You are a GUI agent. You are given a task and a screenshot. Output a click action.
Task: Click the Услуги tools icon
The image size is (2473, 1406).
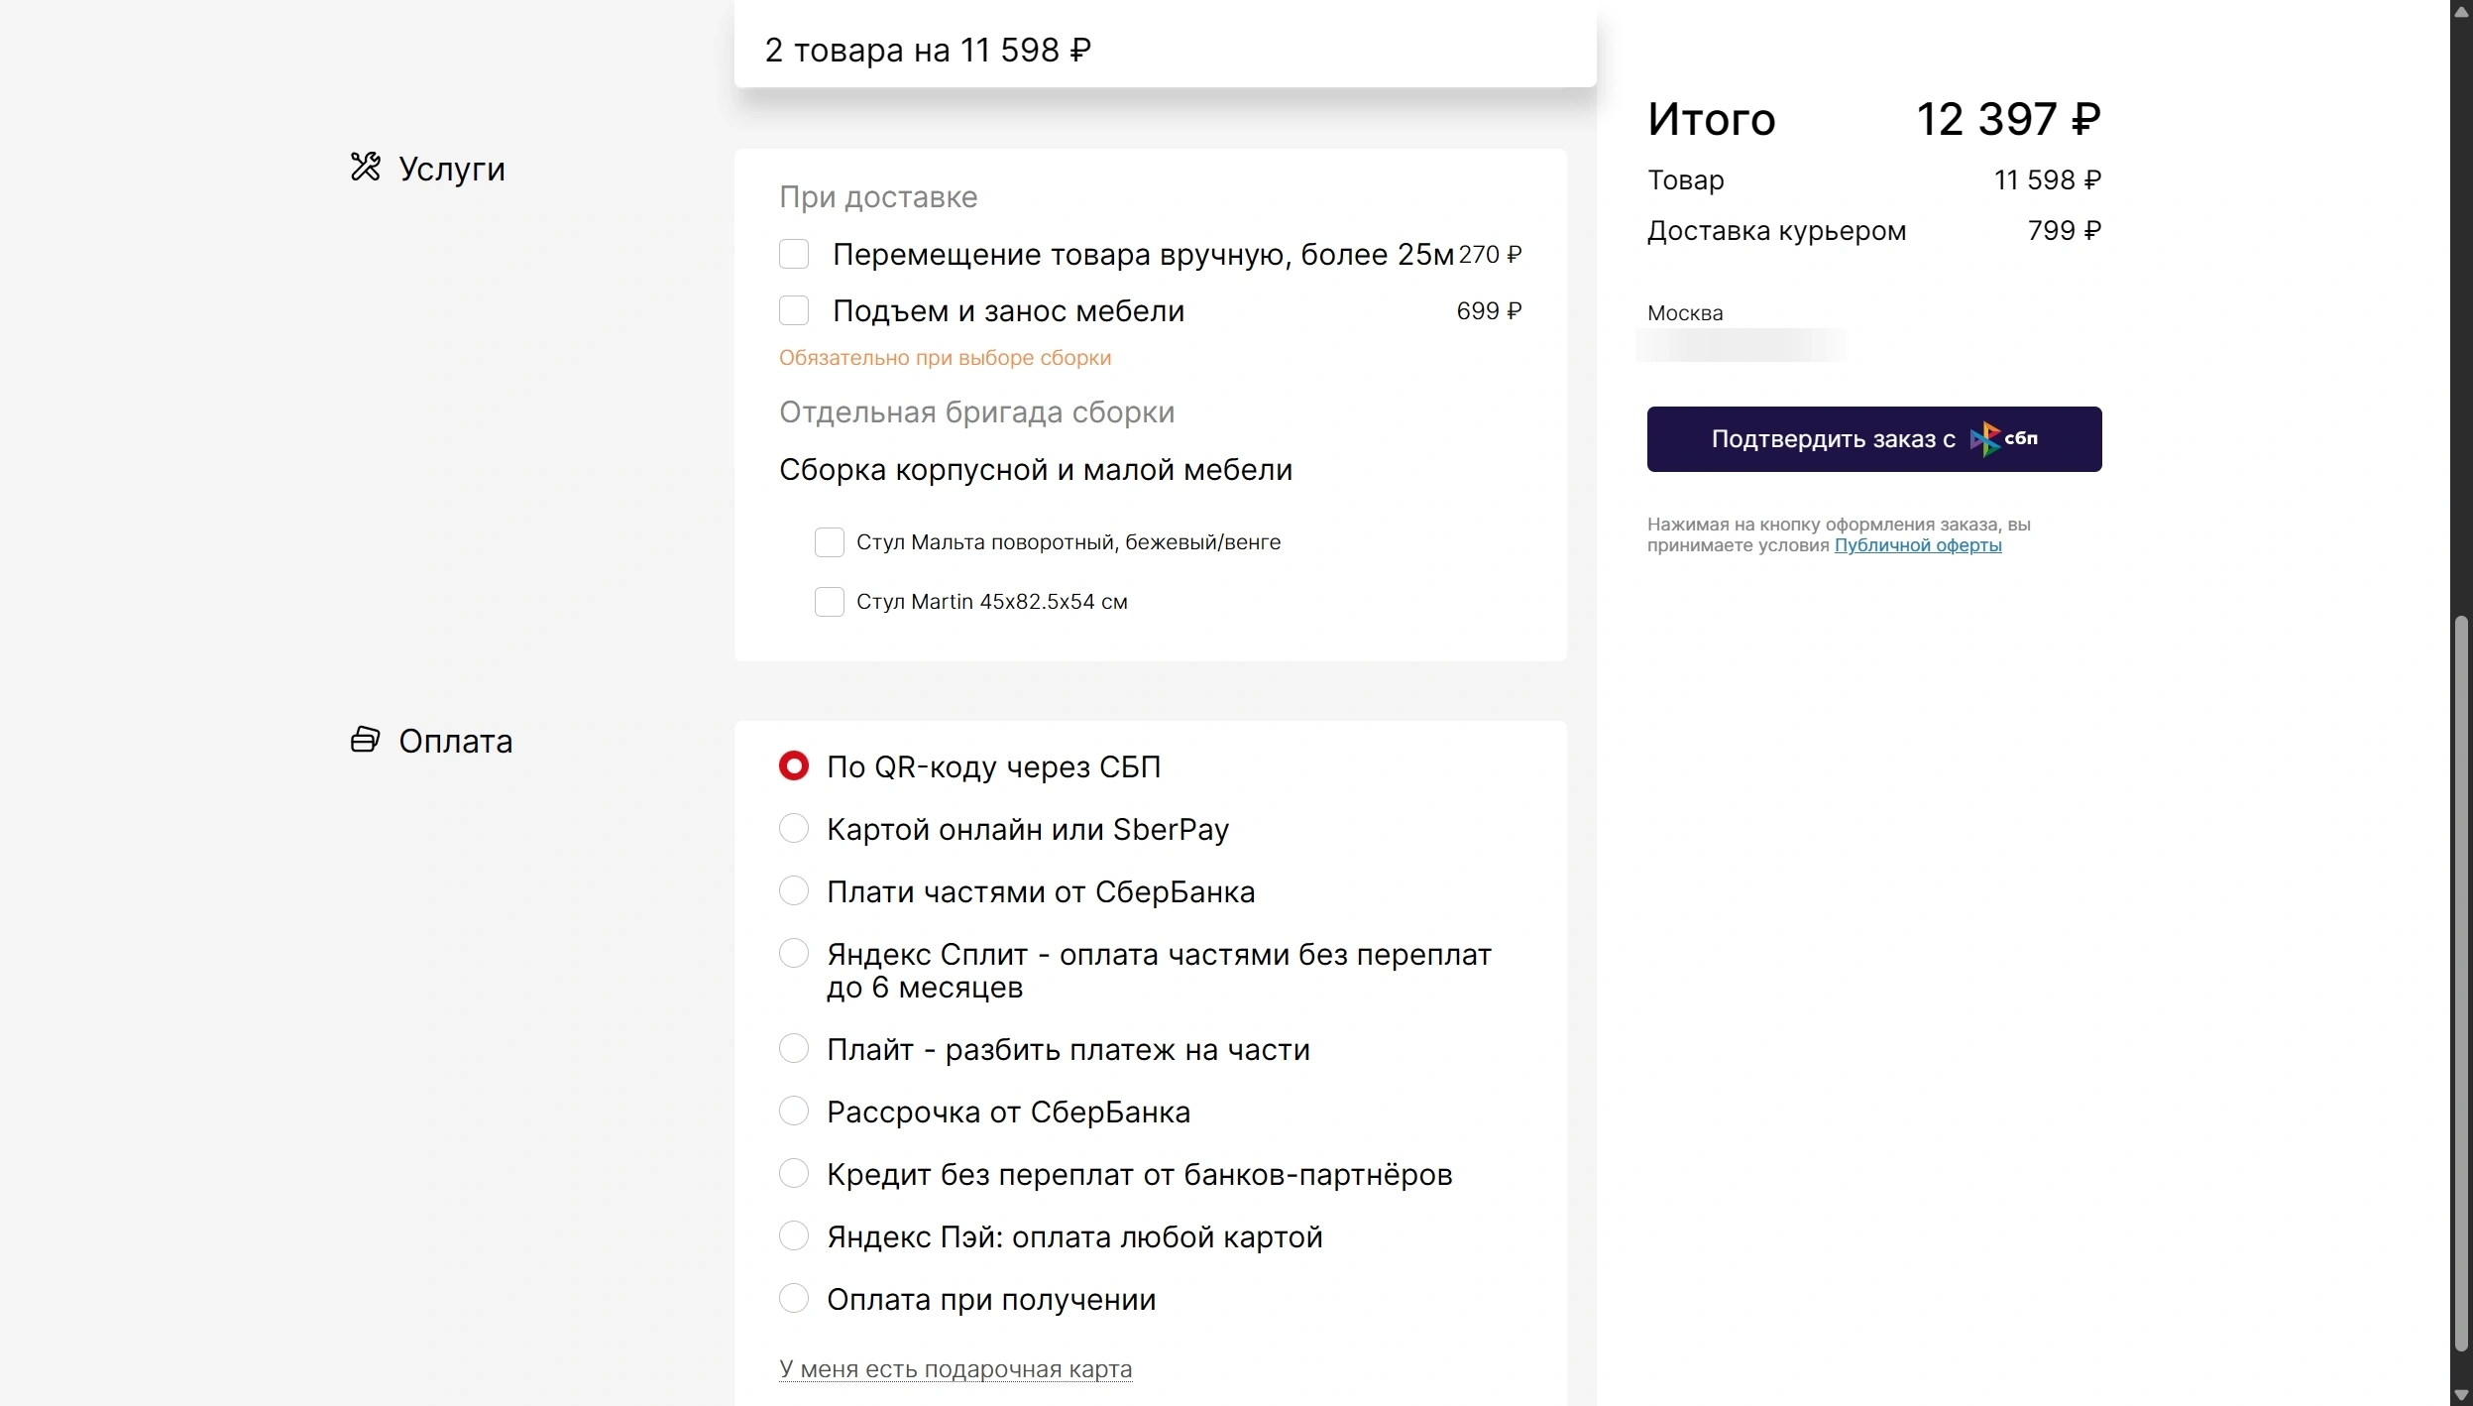click(365, 167)
